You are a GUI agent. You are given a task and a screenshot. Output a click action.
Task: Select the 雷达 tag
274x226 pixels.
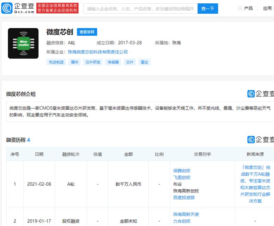click(144, 62)
